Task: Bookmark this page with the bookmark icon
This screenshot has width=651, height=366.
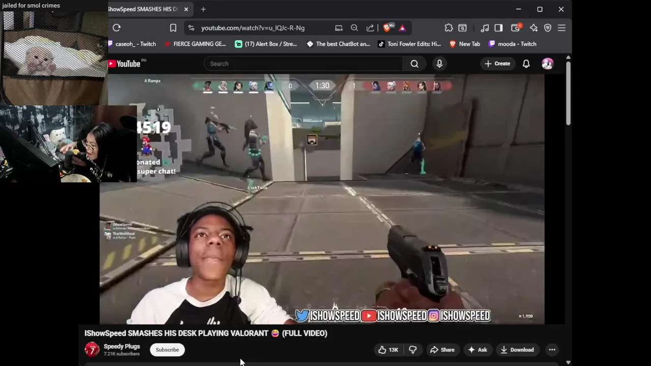Action: (173, 28)
